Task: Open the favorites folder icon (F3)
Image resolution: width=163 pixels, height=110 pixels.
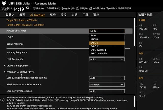Action: point(48,8)
